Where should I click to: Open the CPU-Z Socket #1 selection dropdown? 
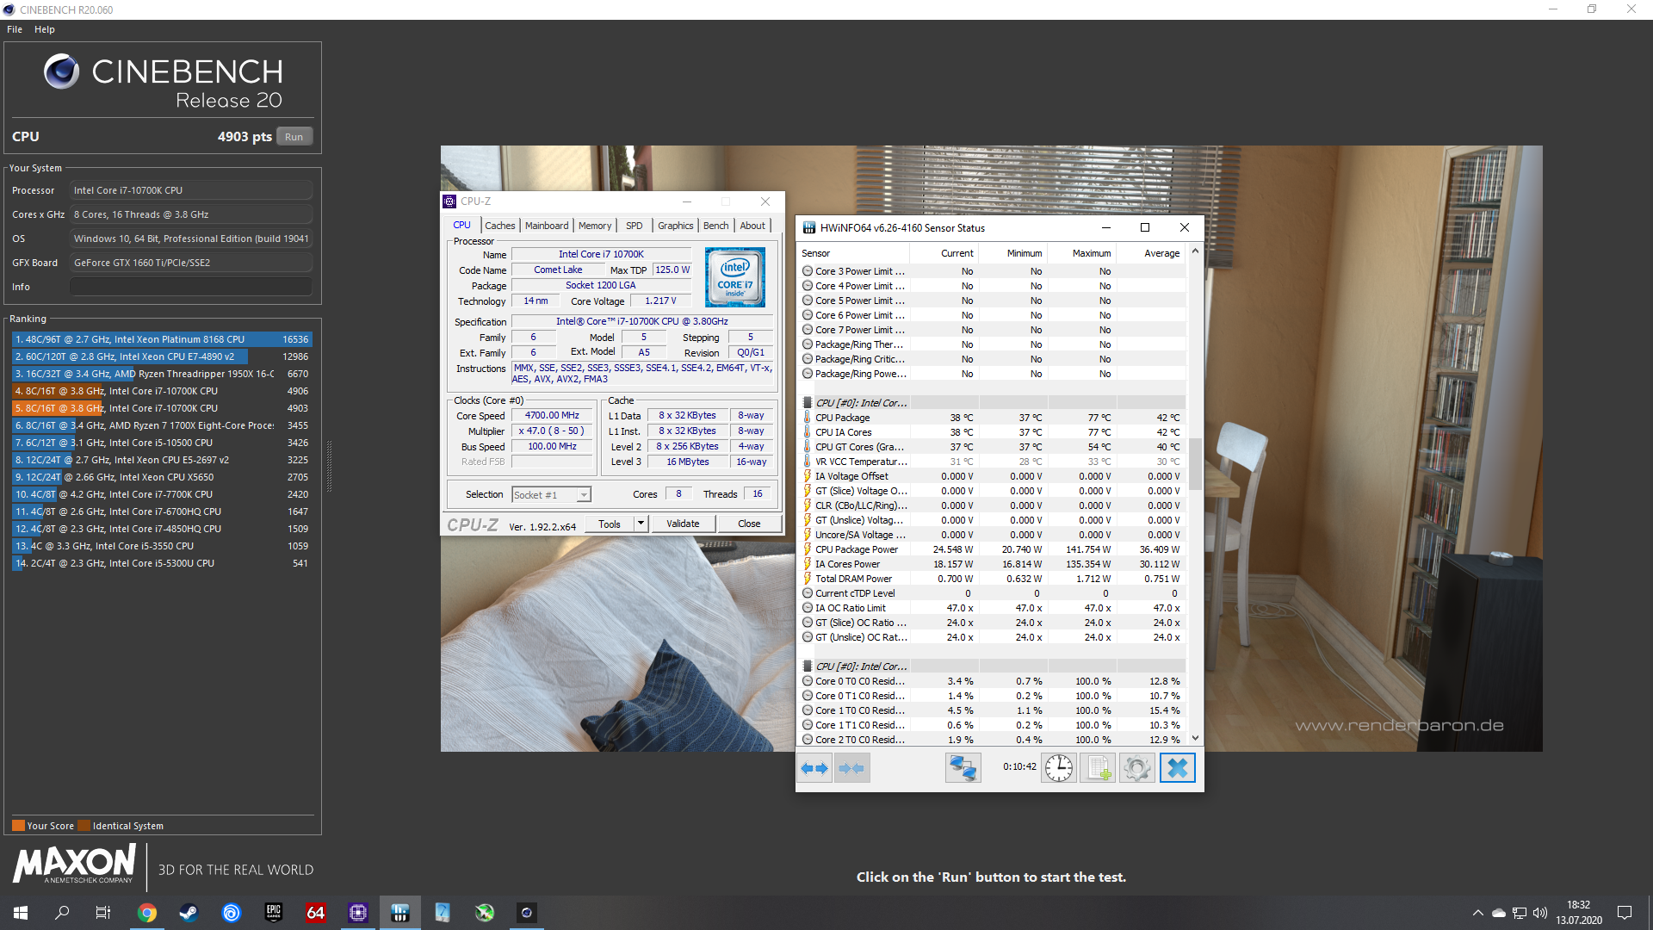(551, 494)
